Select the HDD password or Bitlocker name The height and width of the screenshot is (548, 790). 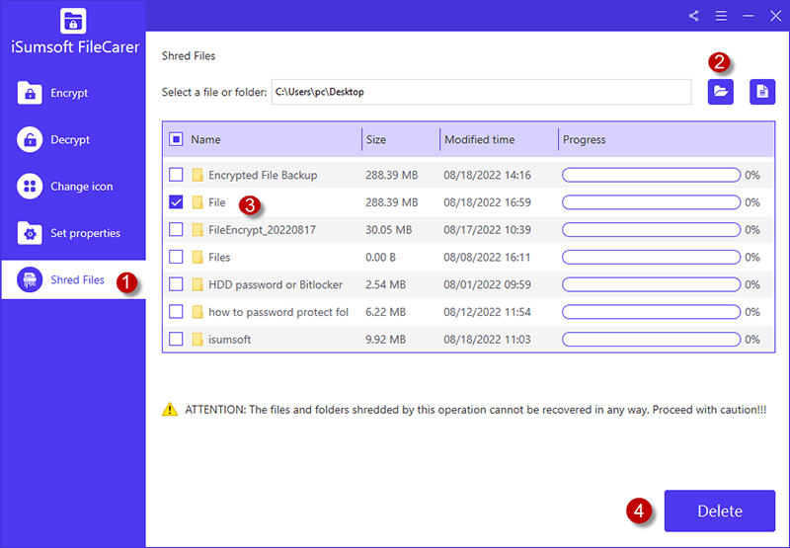pyautogui.click(x=276, y=284)
